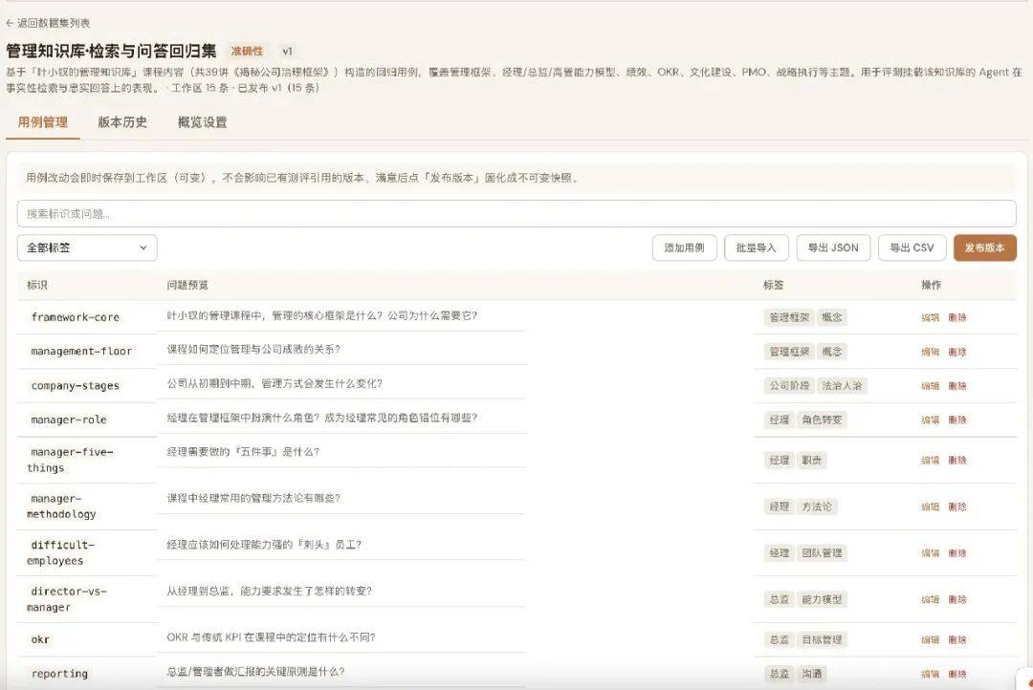1033x690 pixels.
Task: Click the 添加用例 button
Action: pos(685,248)
